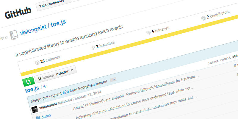Click the plus to create new file
238x119 pixels.
pyautogui.click(x=45, y=87)
